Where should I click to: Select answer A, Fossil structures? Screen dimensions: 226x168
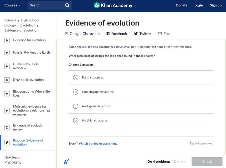(75, 77)
